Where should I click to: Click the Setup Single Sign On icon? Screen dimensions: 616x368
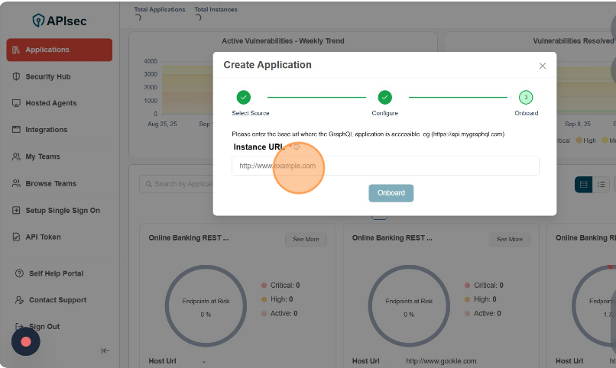pyautogui.click(x=17, y=210)
